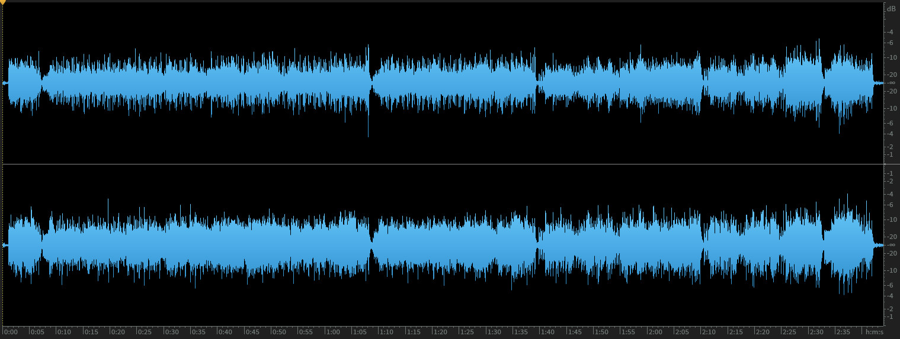This screenshot has width=900, height=339.
Task: Click the dB unit label on amplitude scale
Action: (x=891, y=9)
